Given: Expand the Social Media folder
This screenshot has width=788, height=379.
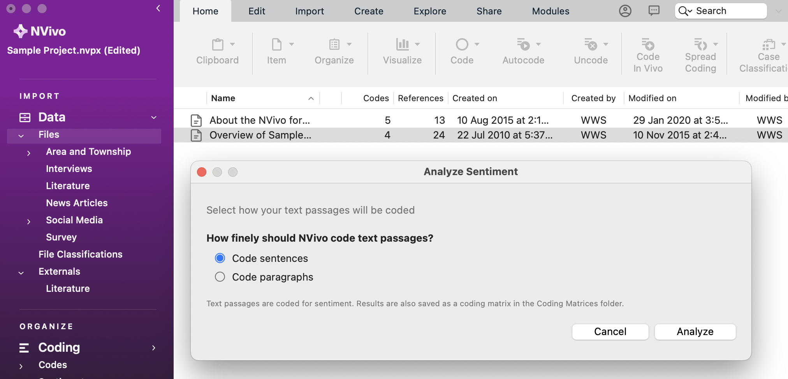Looking at the screenshot, I should pyautogui.click(x=29, y=222).
